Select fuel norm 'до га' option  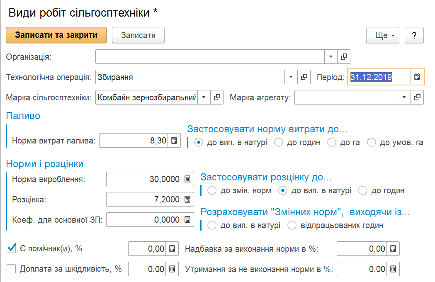point(331,142)
